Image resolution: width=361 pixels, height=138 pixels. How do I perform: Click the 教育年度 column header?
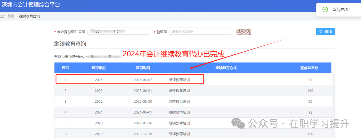tap(99, 68)
